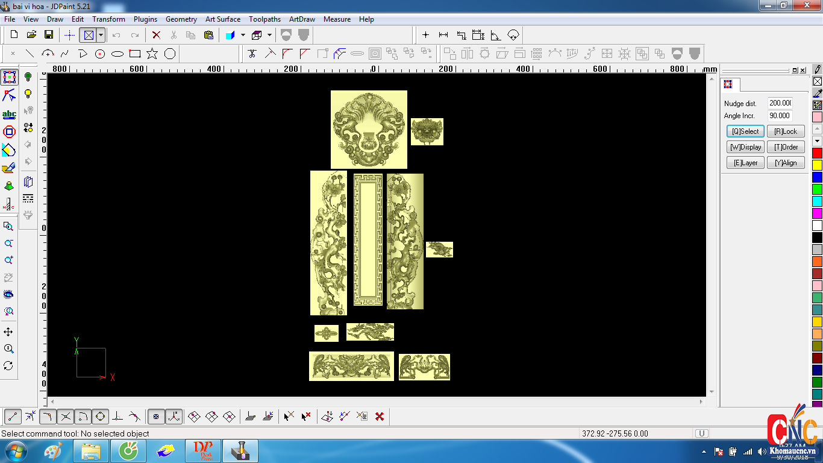This screenshot has height=463, width=823.
Task: Select the star shape drawing tool
Action: 152,54
